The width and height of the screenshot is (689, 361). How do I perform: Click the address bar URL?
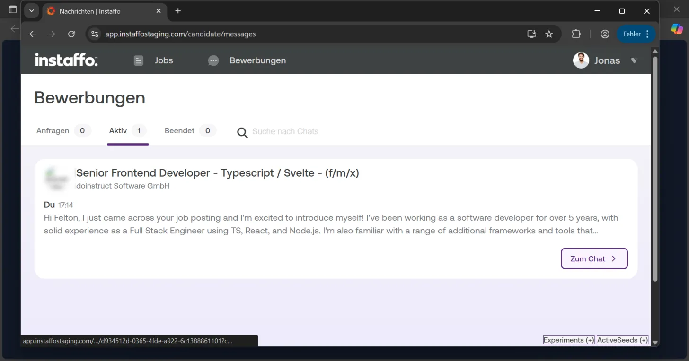click(180, 34)
